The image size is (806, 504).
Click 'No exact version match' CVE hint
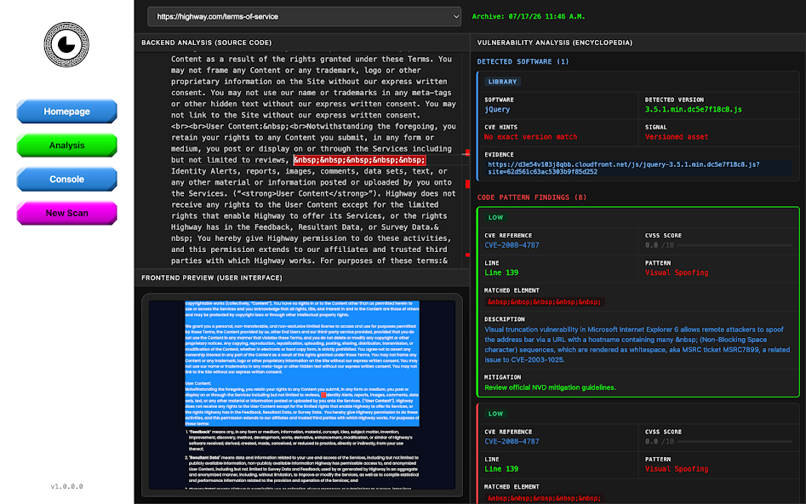(530, 137)
